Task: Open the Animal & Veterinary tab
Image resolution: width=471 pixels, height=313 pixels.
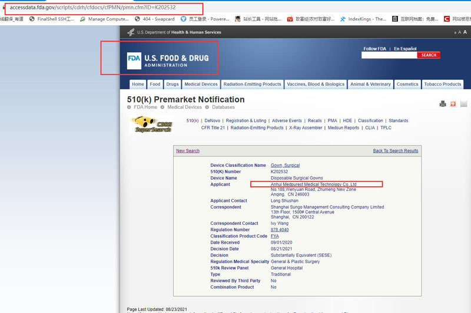Action: coord(370,84)
